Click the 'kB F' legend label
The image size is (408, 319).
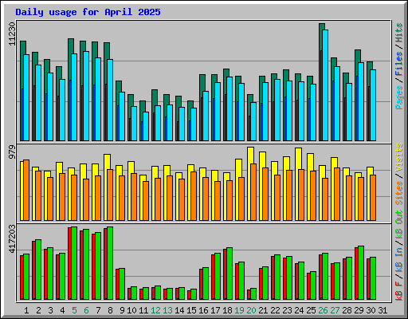coord(399,290)
